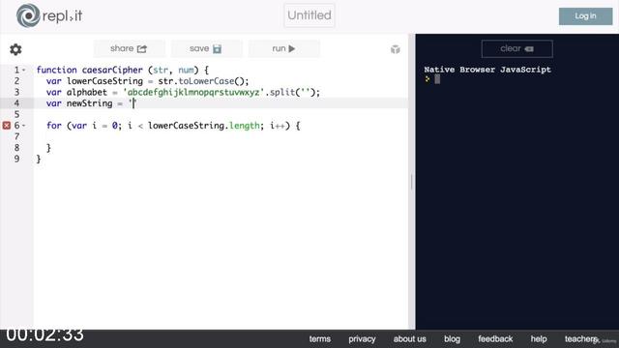This screenshot has height=348, width=619.
Task: Click the share button
Action: click(129, 49)
